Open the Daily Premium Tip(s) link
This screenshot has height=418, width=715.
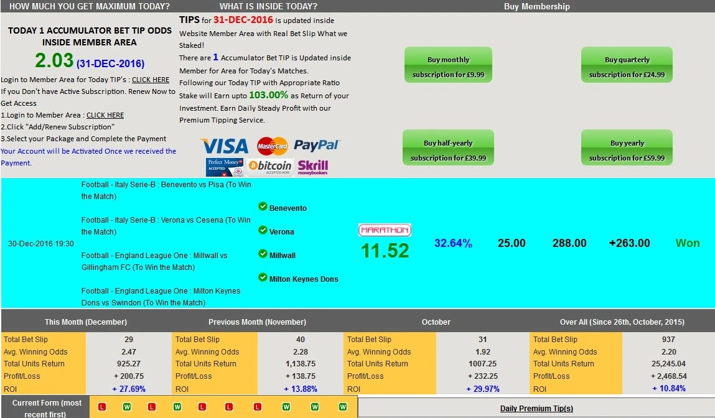[x=536, y=409]
